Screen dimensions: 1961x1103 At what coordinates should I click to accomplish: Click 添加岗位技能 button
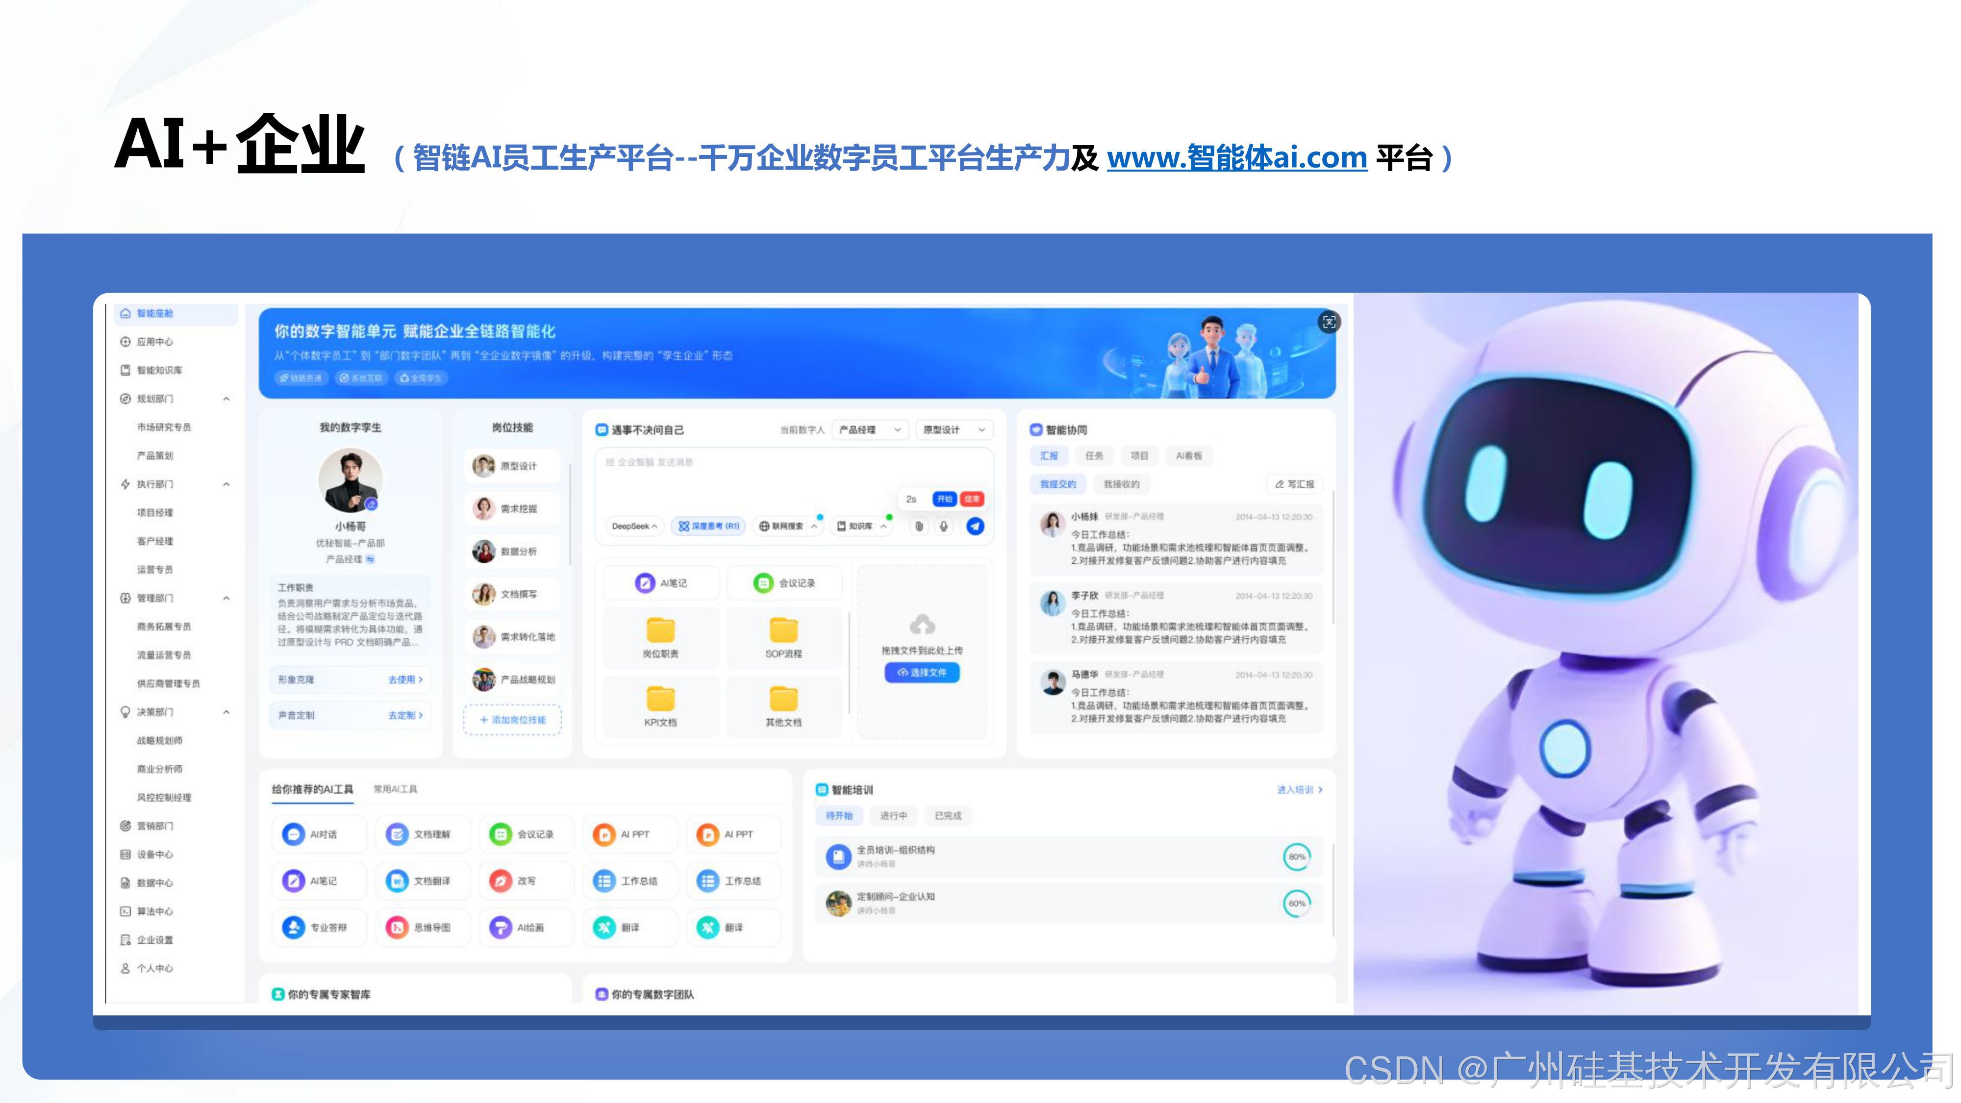[512, 719]
